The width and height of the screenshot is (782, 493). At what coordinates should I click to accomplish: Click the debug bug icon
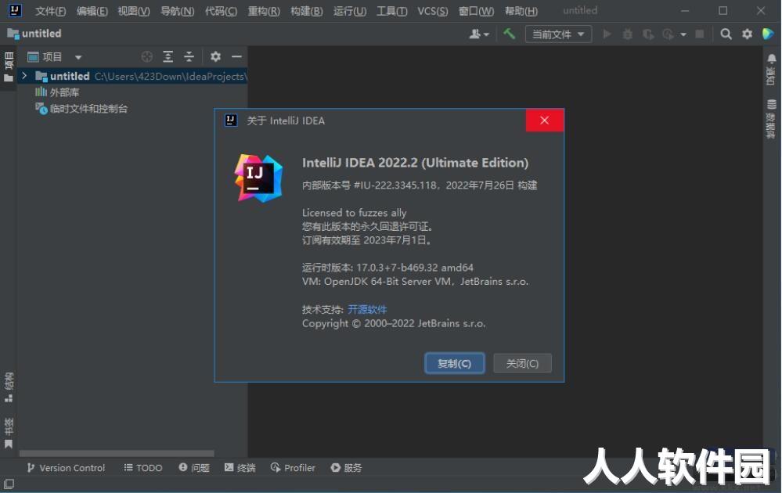(x=627, y=34)
